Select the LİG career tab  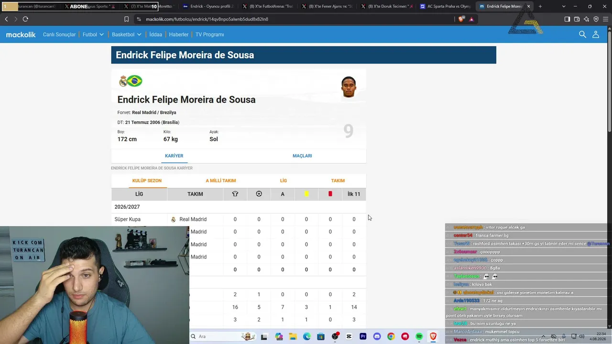pos(284,181)
